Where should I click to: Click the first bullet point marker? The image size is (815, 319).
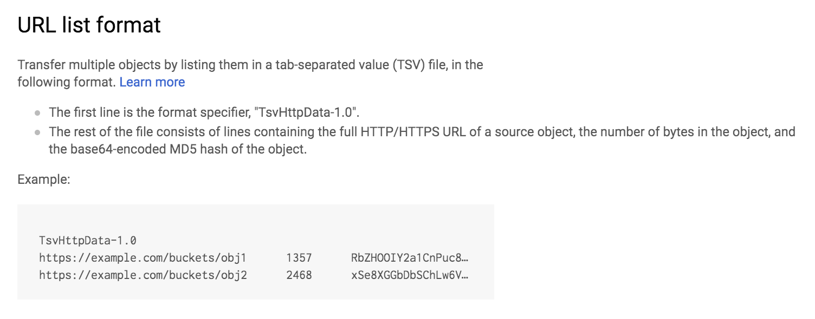[37, 114]
